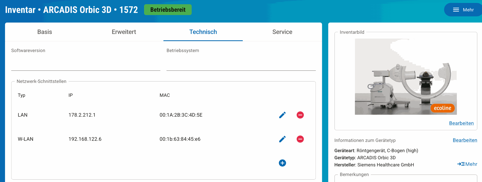The height and width of the screenshot is (182, 482).
Task: Click the MAC column header
Action: coord(165,95)
